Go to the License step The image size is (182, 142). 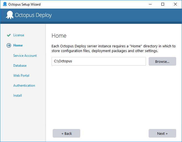19,35
